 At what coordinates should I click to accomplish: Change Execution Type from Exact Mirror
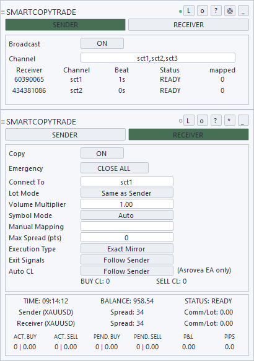[127, 249]
